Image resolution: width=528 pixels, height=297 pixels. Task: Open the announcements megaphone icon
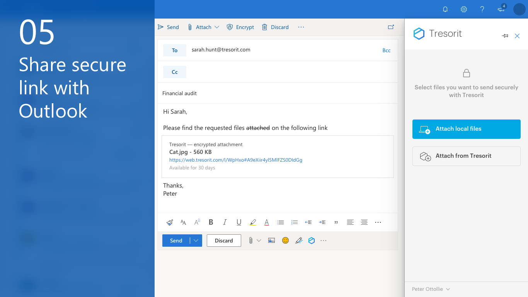click(x=502, y=9)
